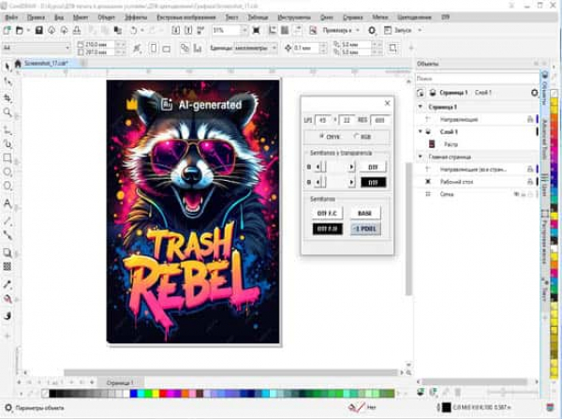Collapse the Главная страница tree node
The width and height of the screenshot is (562, 419).
(x=421, y=157)
